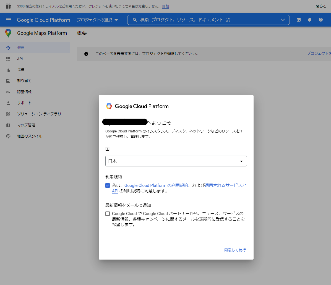Viewport: 331px width, 285px height.
Task: Select 概要 in the sidebar menu
Action: click(x=35, y=48)
